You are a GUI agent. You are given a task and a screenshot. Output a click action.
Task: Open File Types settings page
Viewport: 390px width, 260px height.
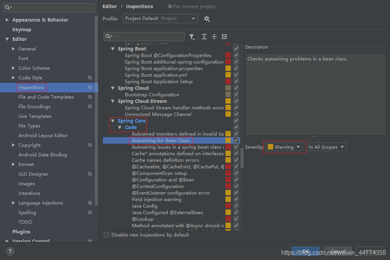tap(29, 126)
